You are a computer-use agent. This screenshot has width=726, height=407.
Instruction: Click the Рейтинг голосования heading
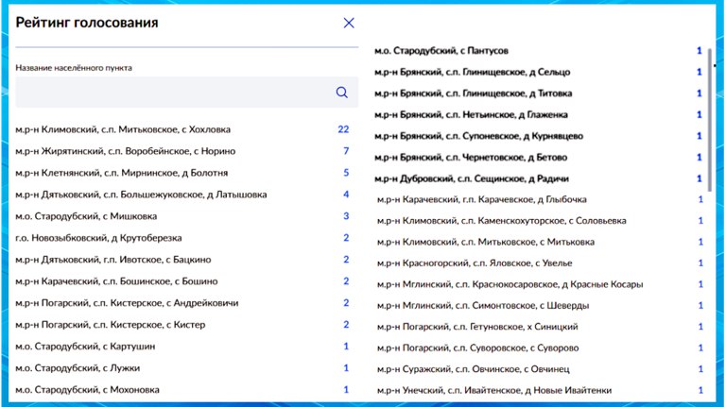(87, 23)
